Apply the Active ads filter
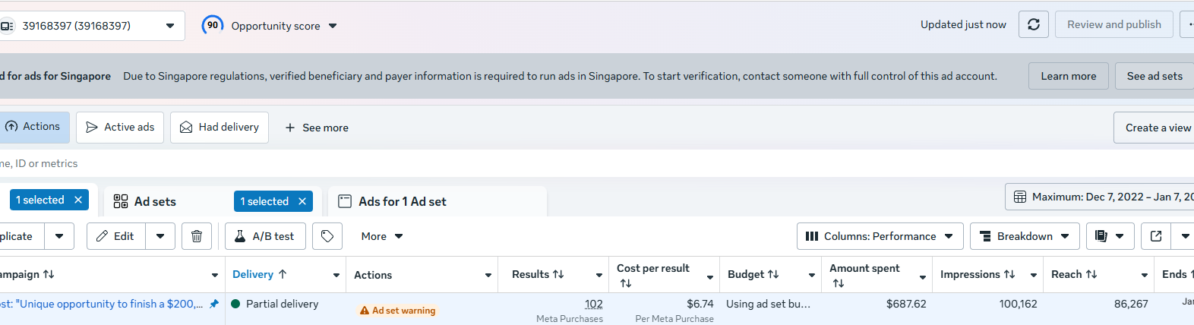Screen dimensions: 1194x325 pos(120,128)
